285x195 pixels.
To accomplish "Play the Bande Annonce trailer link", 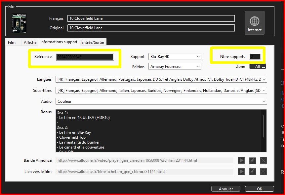I will (x=241, y=160).
